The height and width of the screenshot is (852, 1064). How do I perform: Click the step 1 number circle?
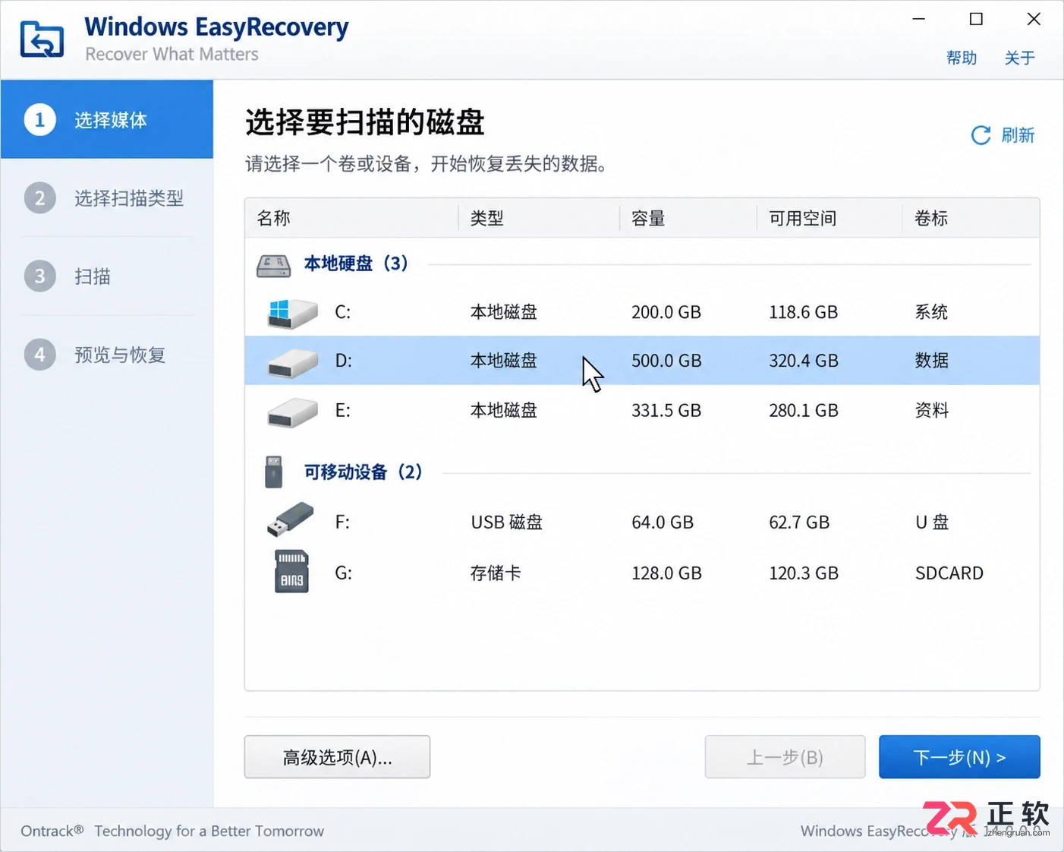[x=40, y=120]
